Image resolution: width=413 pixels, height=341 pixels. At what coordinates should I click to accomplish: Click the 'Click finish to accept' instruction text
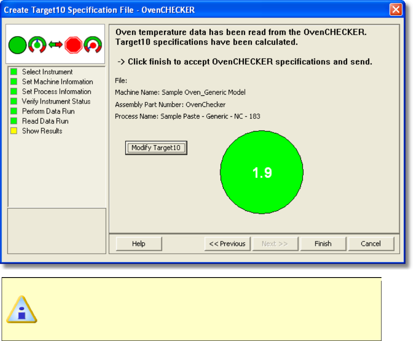(x=245, y=62)
